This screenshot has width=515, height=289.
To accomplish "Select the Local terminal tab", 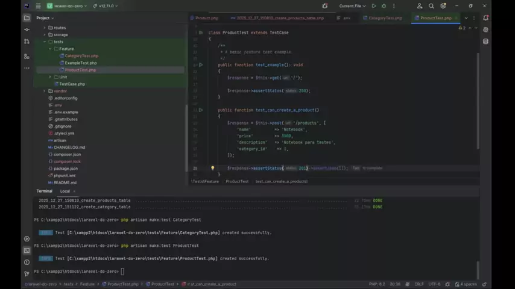I will [x=65, y=191].
